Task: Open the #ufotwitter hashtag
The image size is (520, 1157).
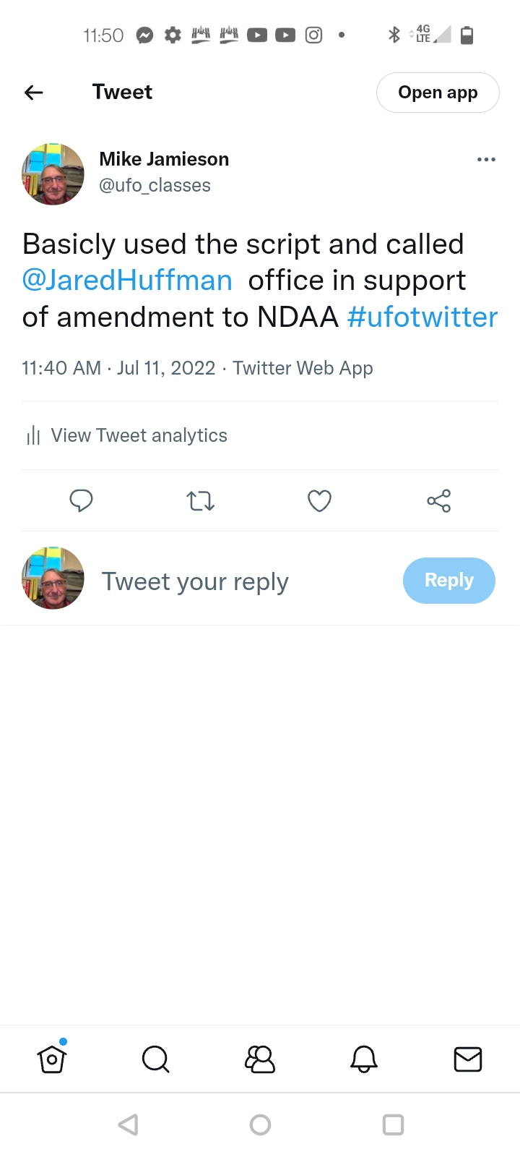Action: pyautogui.click(x=422, y=317)
